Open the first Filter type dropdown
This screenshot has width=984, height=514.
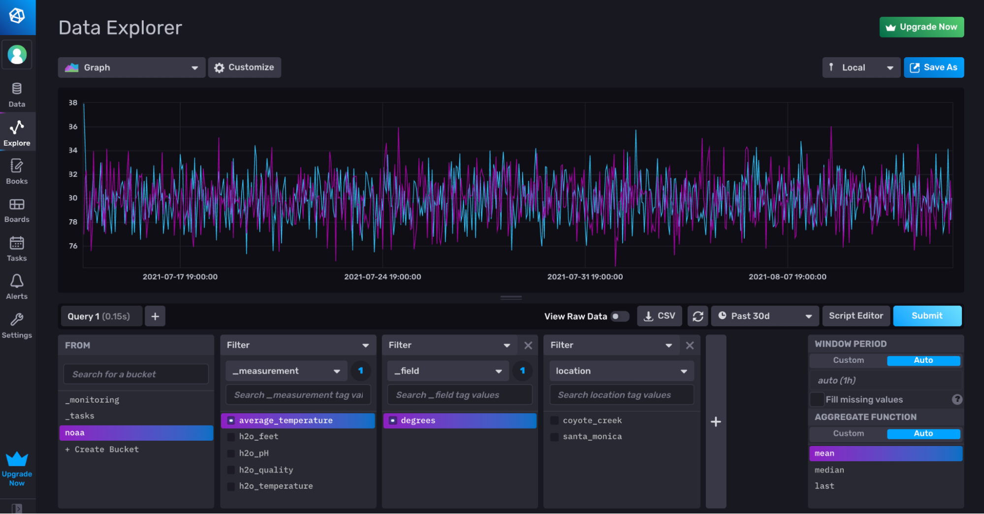(298, 345)
